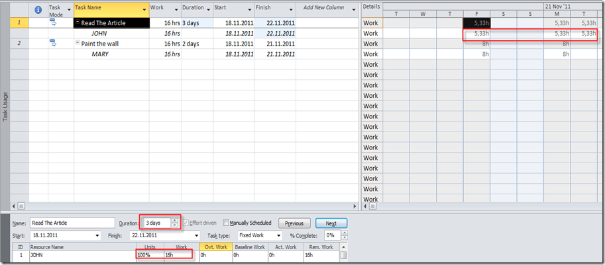Click the Indicators info icon column header
The width and height of the screenshot is (605, 265).
pos(37,10)
